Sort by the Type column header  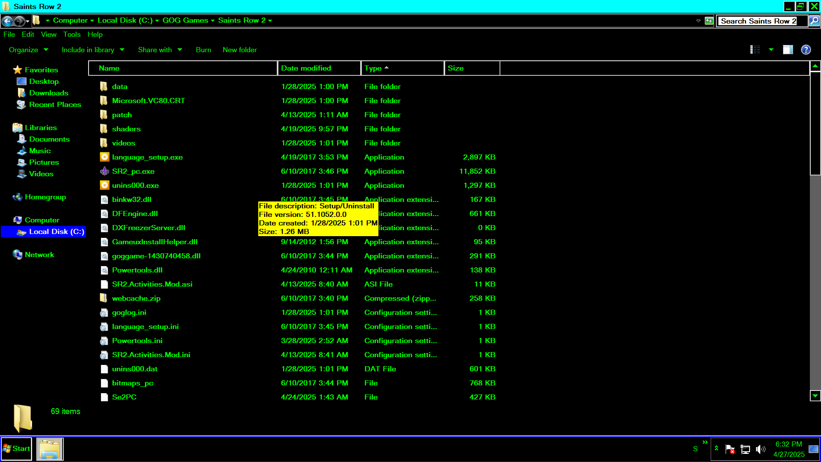[x=402, y=68]
